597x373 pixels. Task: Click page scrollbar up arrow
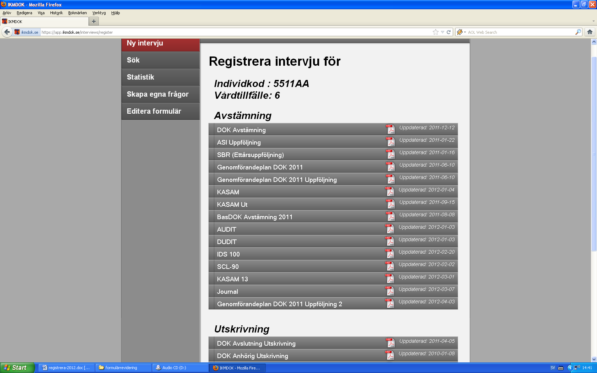[594, 42]
